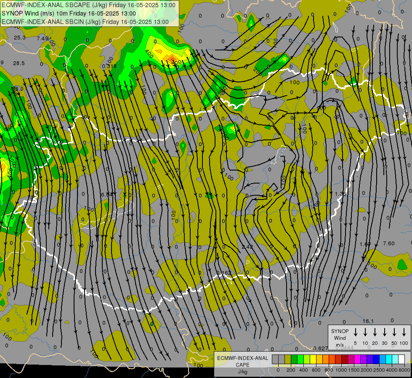The height and width of the screenshot is (378, 412).
Task: Click the 20 label in wind legend
Action: pos(375,343)
